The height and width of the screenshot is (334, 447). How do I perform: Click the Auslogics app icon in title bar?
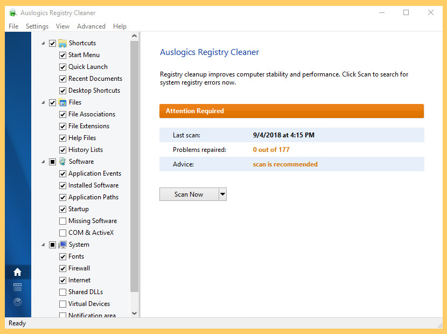coord(13,13)
